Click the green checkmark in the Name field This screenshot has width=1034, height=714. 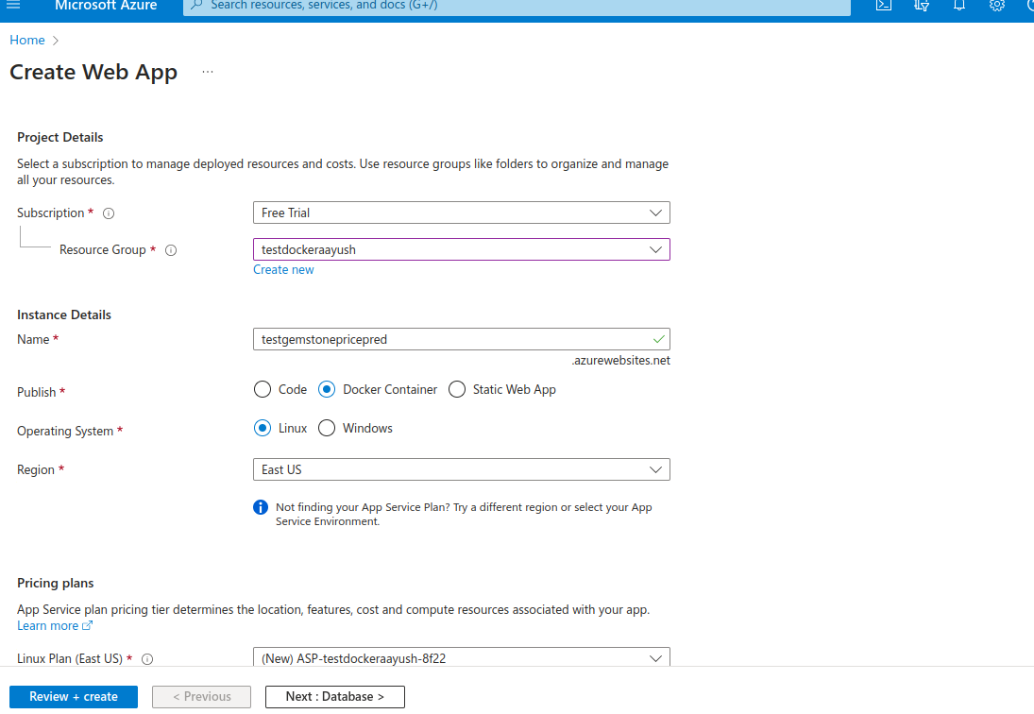click(658, 340)
